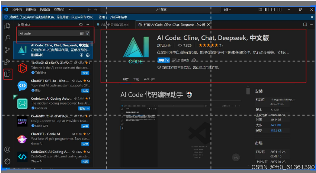Image resolution: width=316 pixels, height=173 pixels.
Task: Open the View menu
Action: coord(59,9)
